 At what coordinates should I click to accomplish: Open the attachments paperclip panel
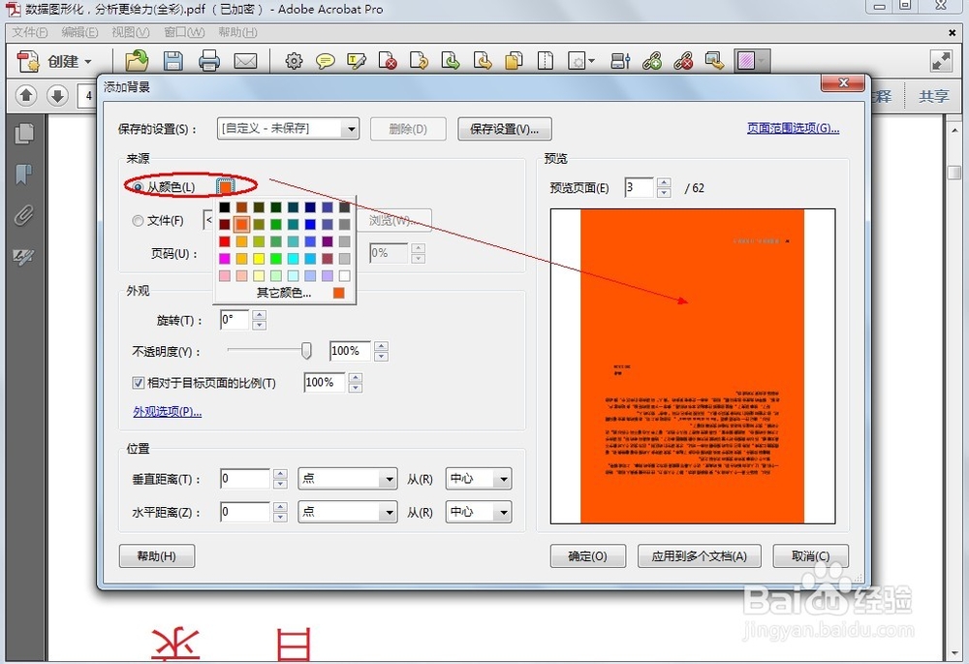(24, 216)
